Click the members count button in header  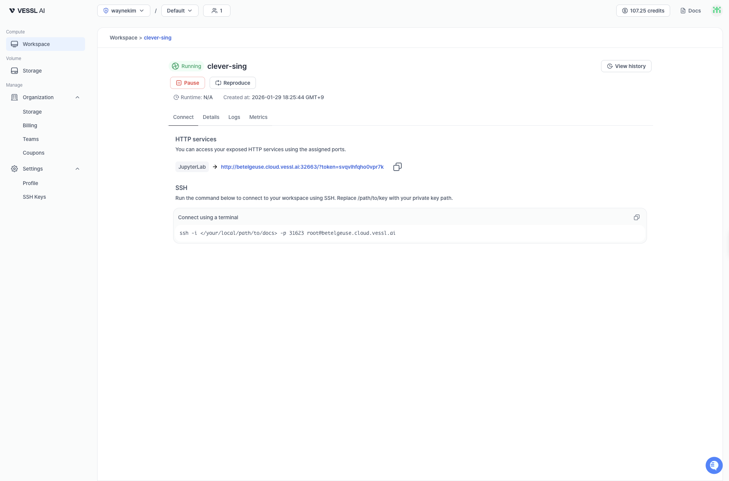(216, 11)
